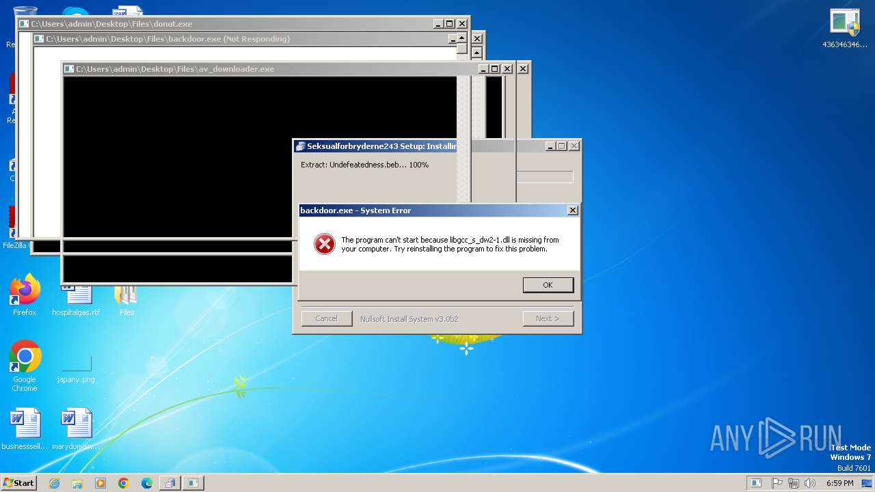Maximize the av_downloader.exe console window
This screenshot has width=875, height=492.
pos(495,69)
